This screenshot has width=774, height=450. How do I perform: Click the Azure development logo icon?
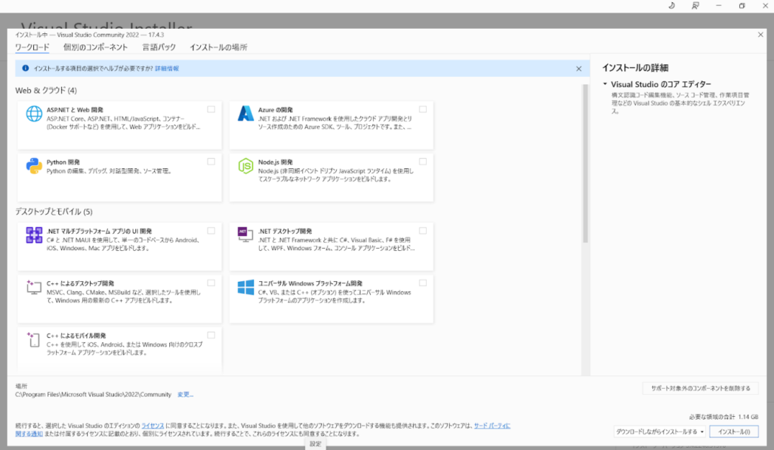pyautogui.click(x=245, y=113)
